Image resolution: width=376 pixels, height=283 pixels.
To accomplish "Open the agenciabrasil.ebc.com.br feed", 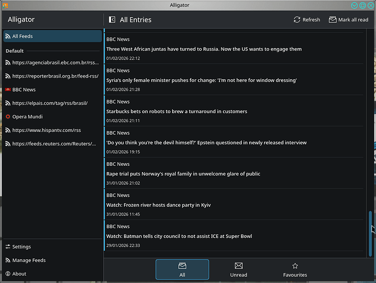I will point(55,62).
